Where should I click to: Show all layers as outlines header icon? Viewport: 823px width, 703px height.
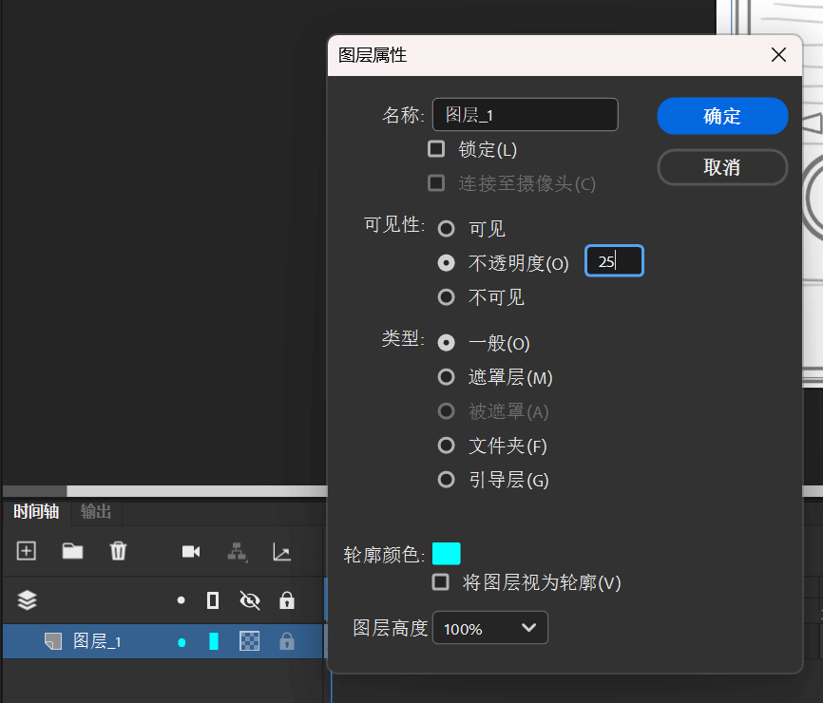coord(213,600)
